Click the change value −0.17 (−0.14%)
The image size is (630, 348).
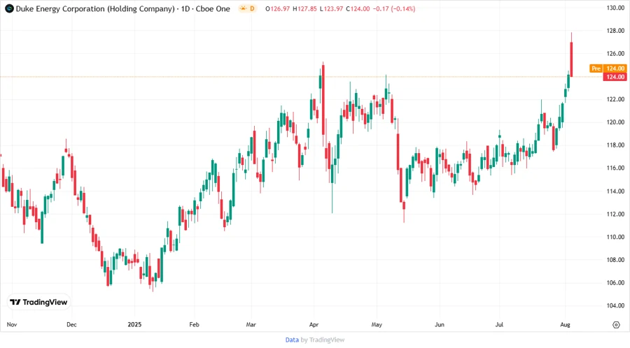pos(394,8)
